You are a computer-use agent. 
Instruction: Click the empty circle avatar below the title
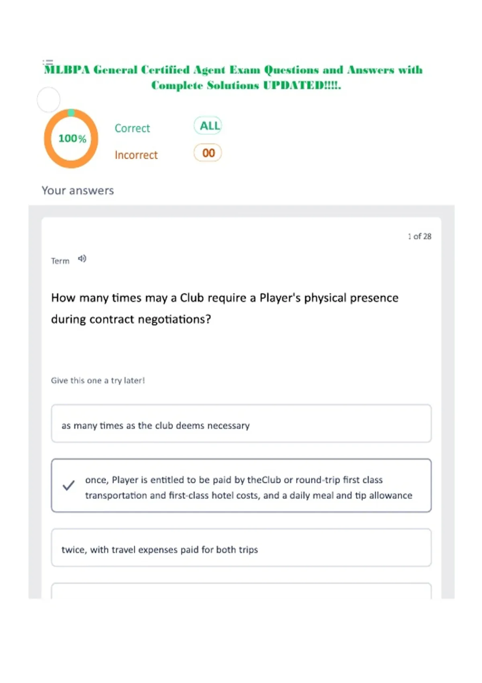click(49, 100)
